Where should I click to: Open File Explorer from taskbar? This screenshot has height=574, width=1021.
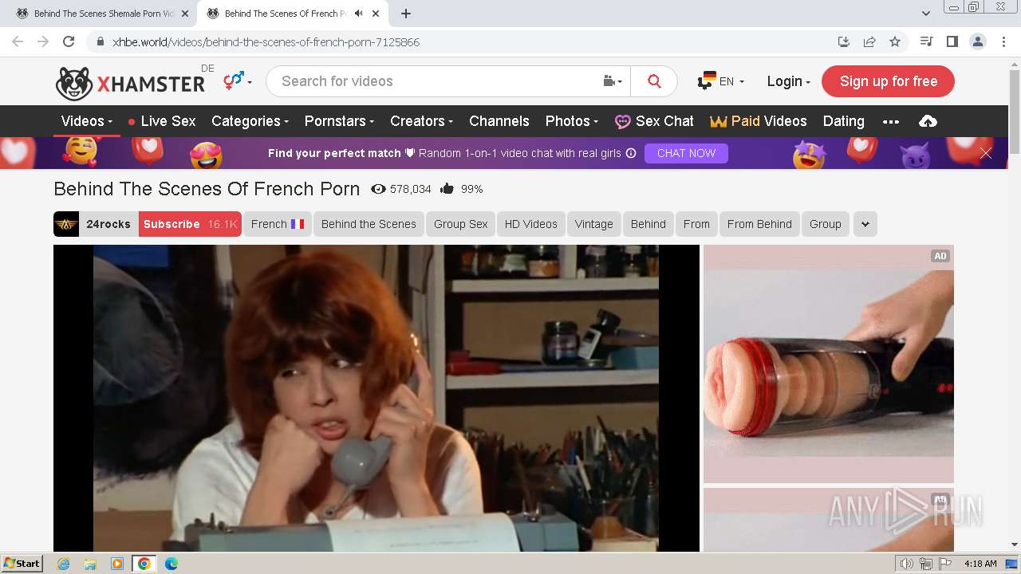click(90, 564)
